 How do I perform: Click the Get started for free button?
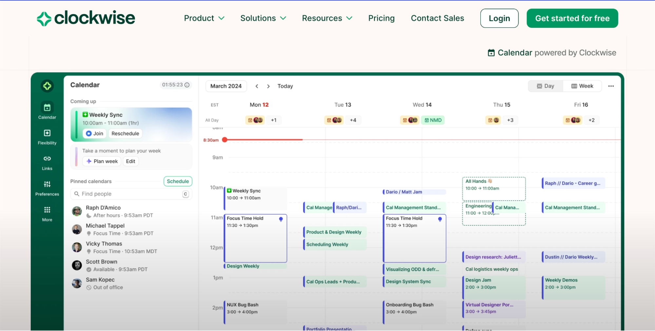point(572,18)
